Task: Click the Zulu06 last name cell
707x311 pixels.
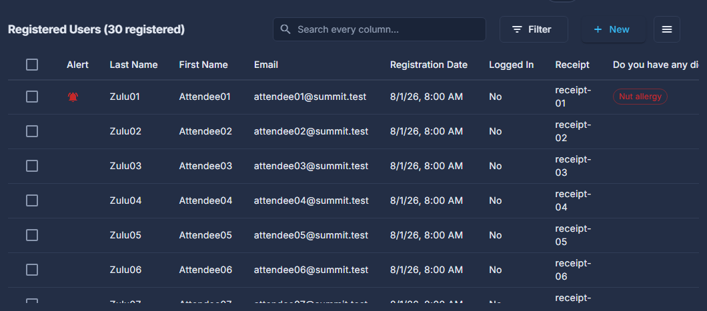Action: click(125, 270)
